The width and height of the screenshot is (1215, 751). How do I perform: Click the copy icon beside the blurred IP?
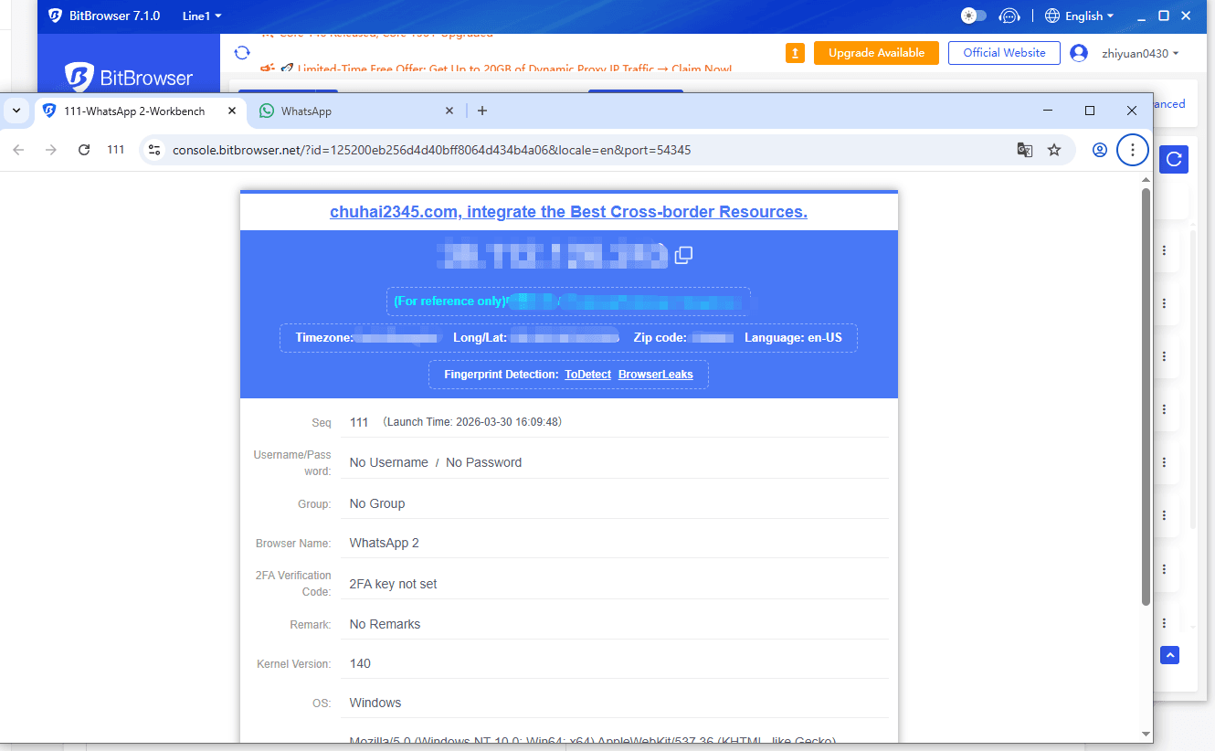pos(683,255)
